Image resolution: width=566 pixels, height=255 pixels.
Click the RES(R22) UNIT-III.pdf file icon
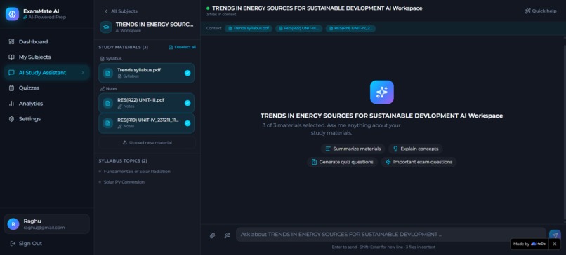[108, 103]
